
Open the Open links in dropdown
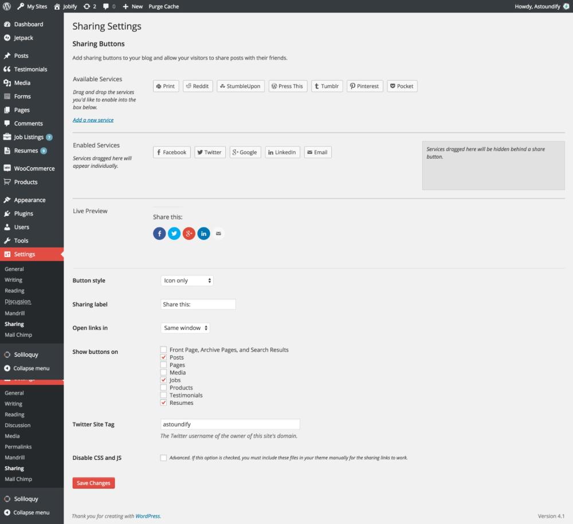pyautogui.click(x=185, y=328)
